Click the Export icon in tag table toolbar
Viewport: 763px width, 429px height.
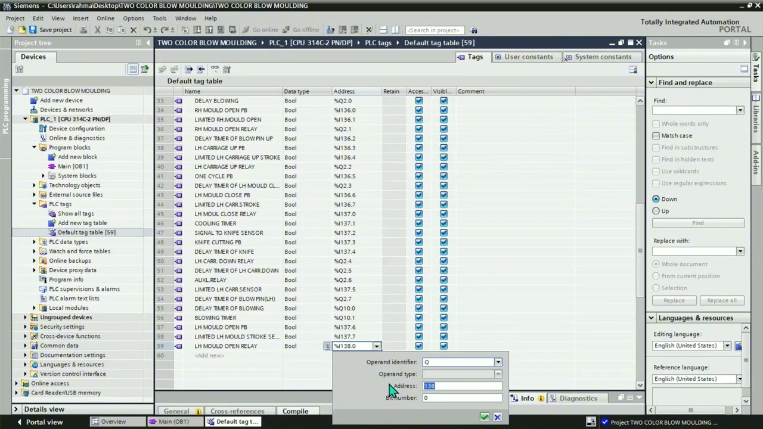pos(188,69)
